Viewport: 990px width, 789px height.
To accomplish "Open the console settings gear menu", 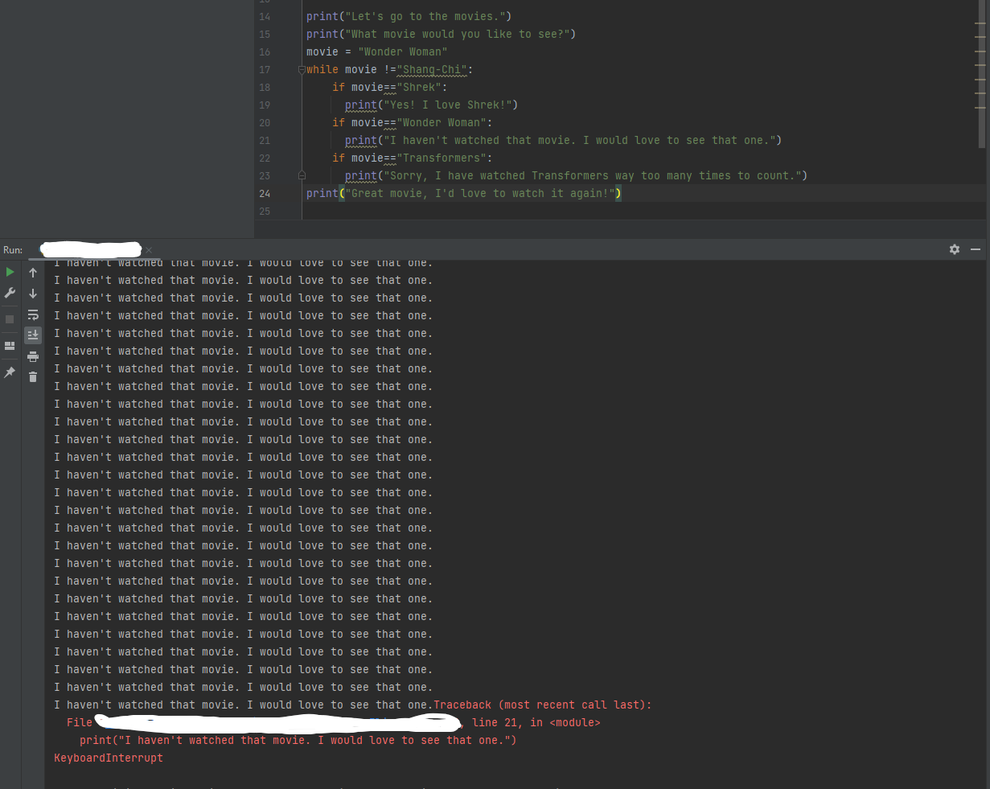I will click(954, 250).
